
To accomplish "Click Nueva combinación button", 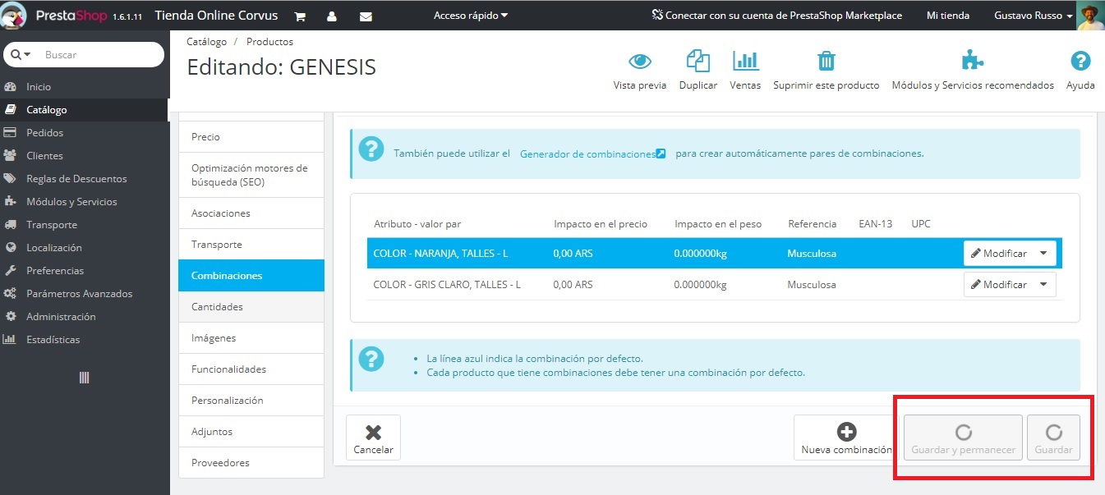I will coord(846,438).
